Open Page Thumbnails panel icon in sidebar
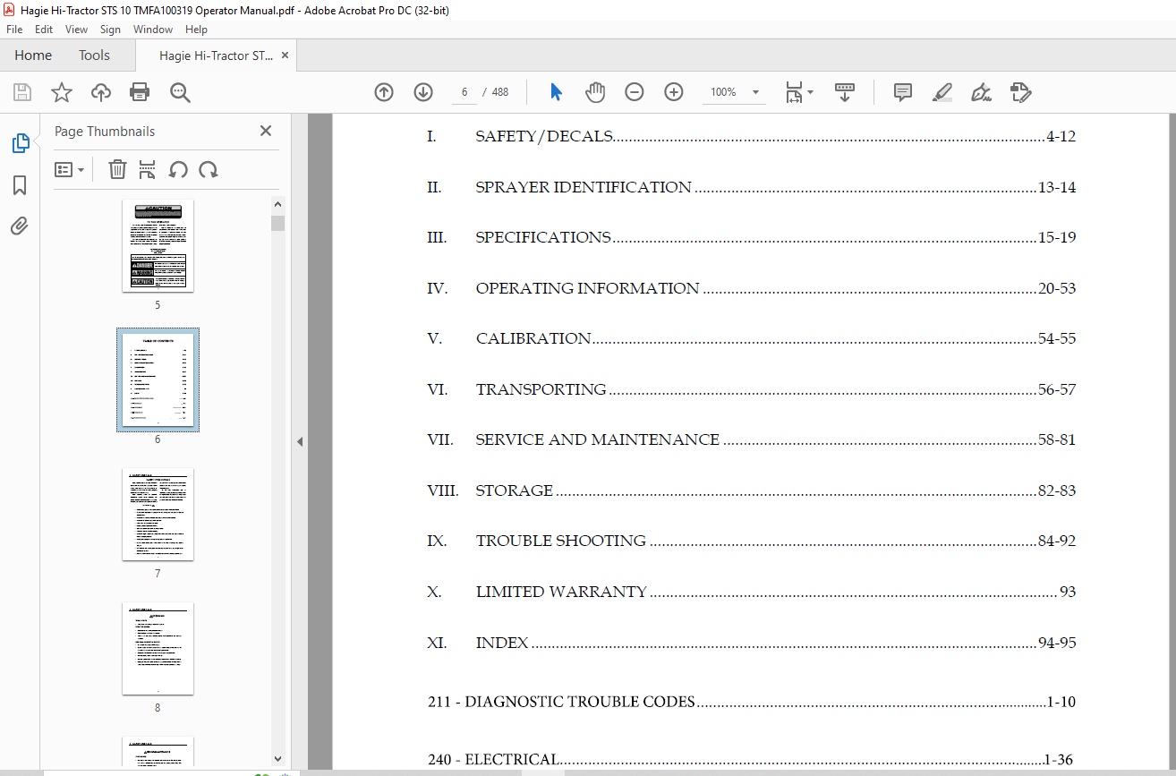1176x776 pixels. pyautogui.click(x=20, y=143)
